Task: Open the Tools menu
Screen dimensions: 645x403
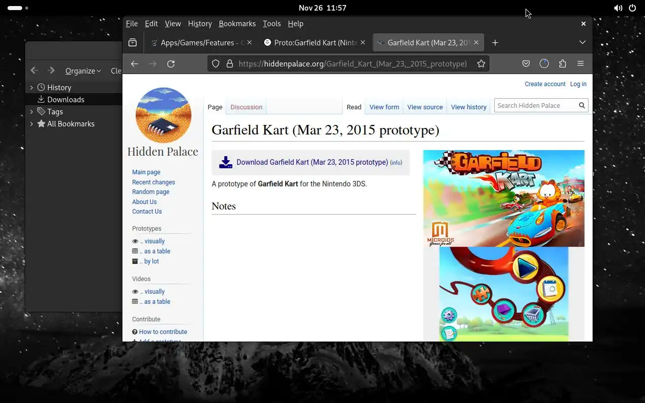Action: tap(272, 24)
